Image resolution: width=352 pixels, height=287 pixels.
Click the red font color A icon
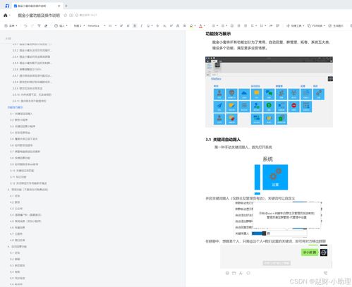point(200,25)
